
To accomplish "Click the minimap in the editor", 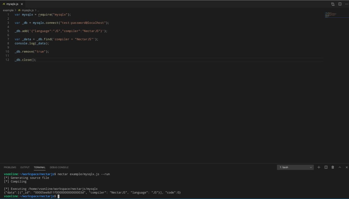I will [x=332, y=15].
